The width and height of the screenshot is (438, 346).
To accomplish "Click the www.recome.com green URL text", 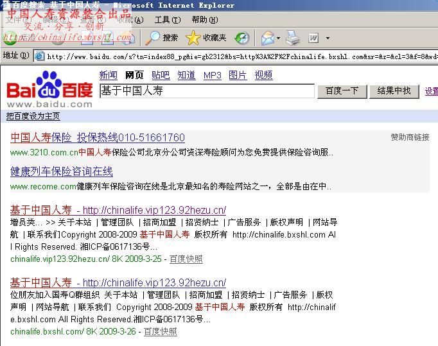I will coord(43,187).
